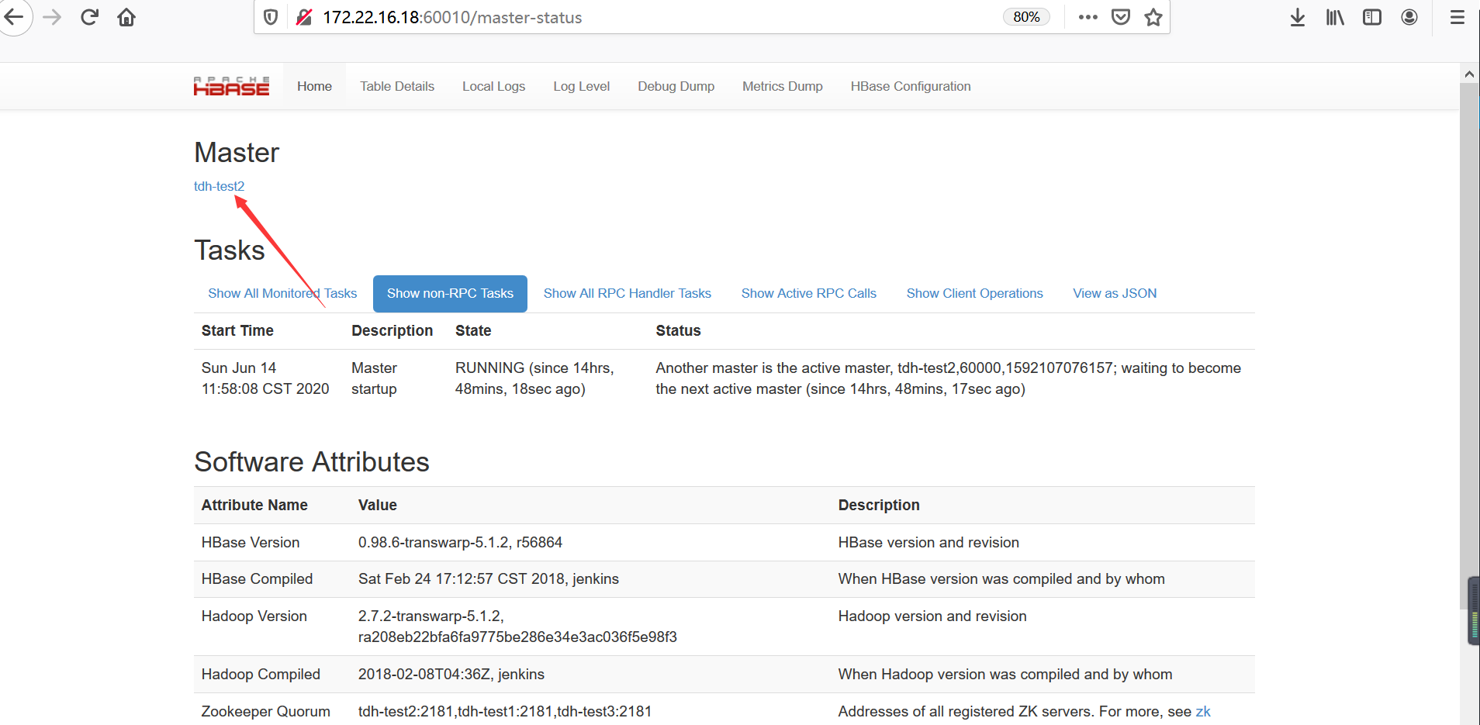
Task: Click the Apache HBase logo
Action: click(x=231, y=85)
